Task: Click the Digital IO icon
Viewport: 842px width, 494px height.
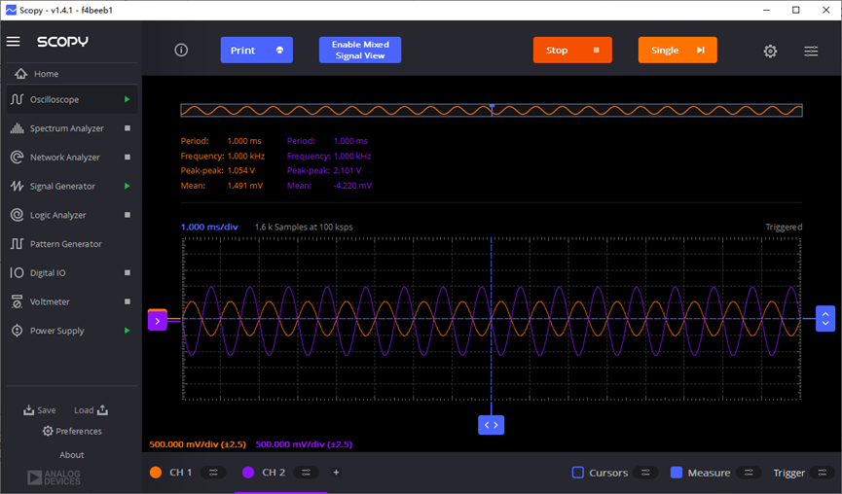Action: coord(18,272)
